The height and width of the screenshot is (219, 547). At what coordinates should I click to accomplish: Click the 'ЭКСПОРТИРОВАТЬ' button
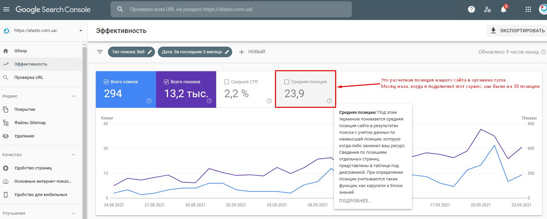(517, 31)
